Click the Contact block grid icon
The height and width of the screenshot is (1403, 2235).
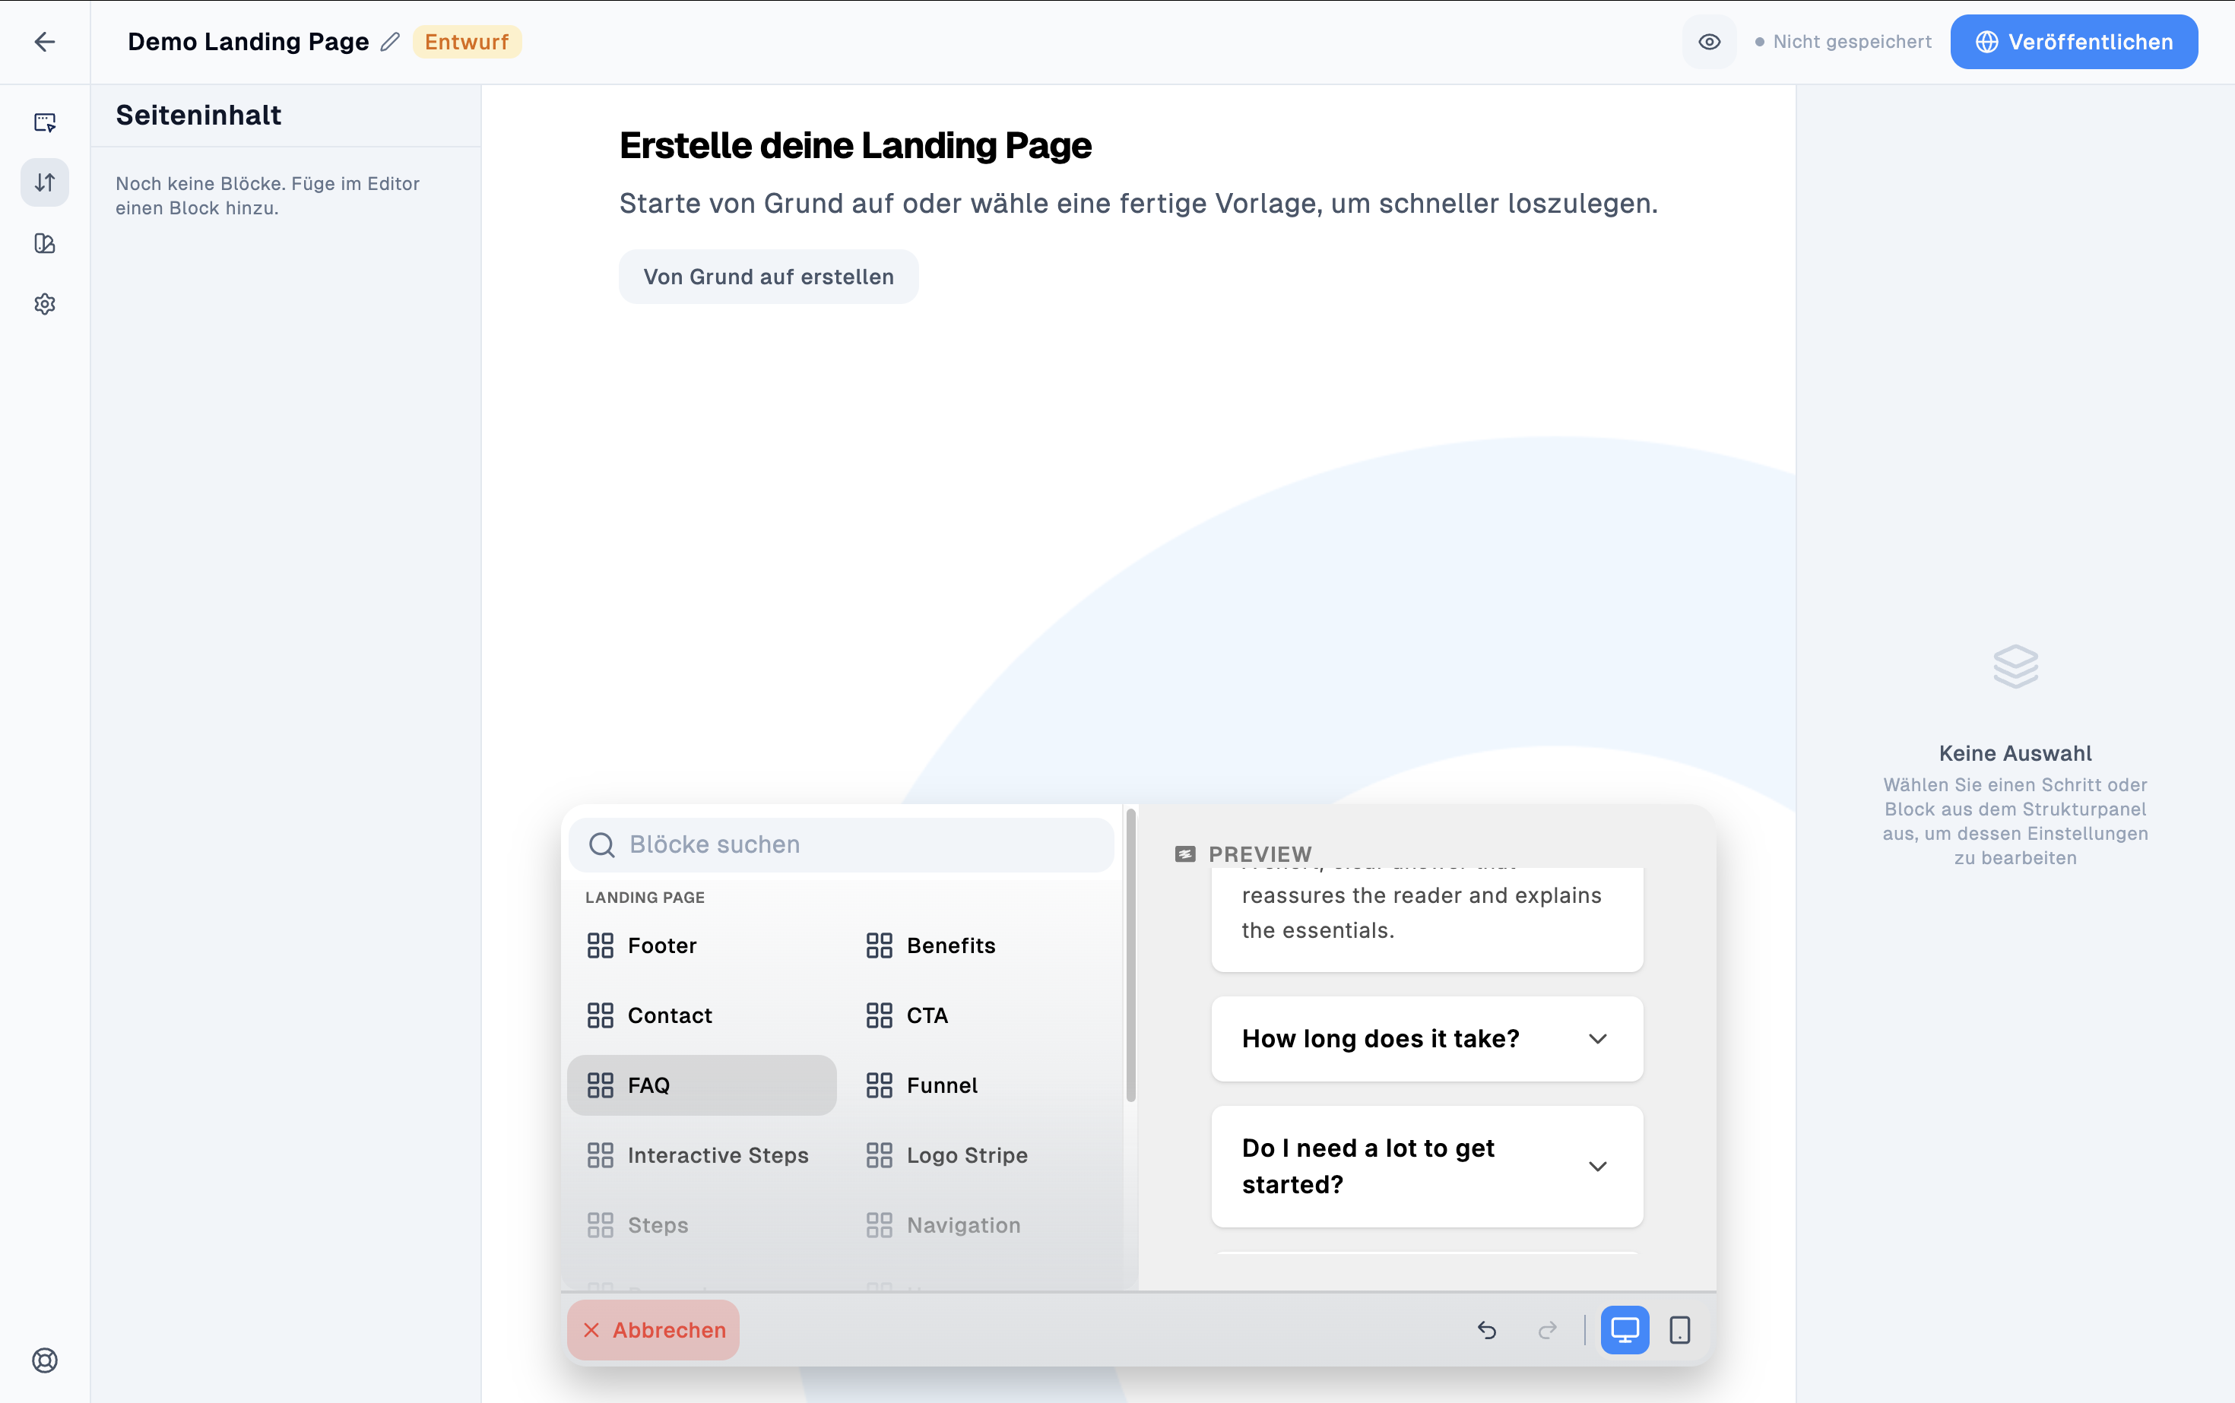601,1015
